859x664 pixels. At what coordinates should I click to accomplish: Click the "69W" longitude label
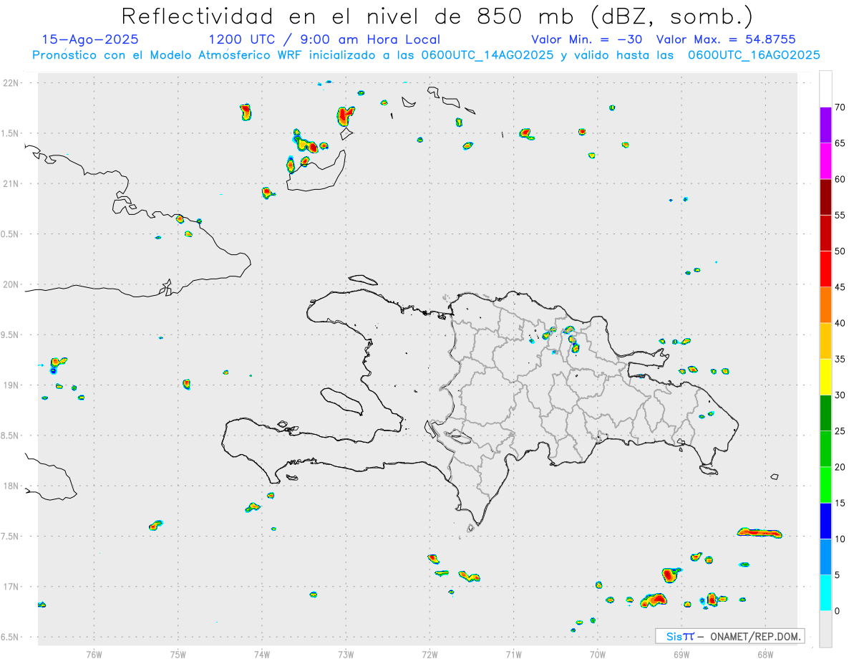coord(681,654)
